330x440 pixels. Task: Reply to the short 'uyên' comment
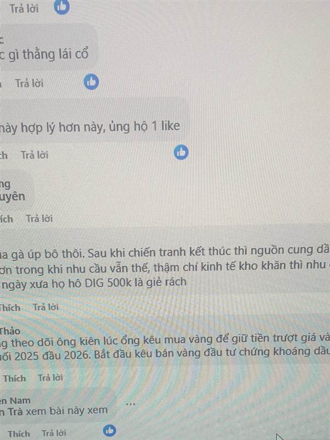(39, 218)
